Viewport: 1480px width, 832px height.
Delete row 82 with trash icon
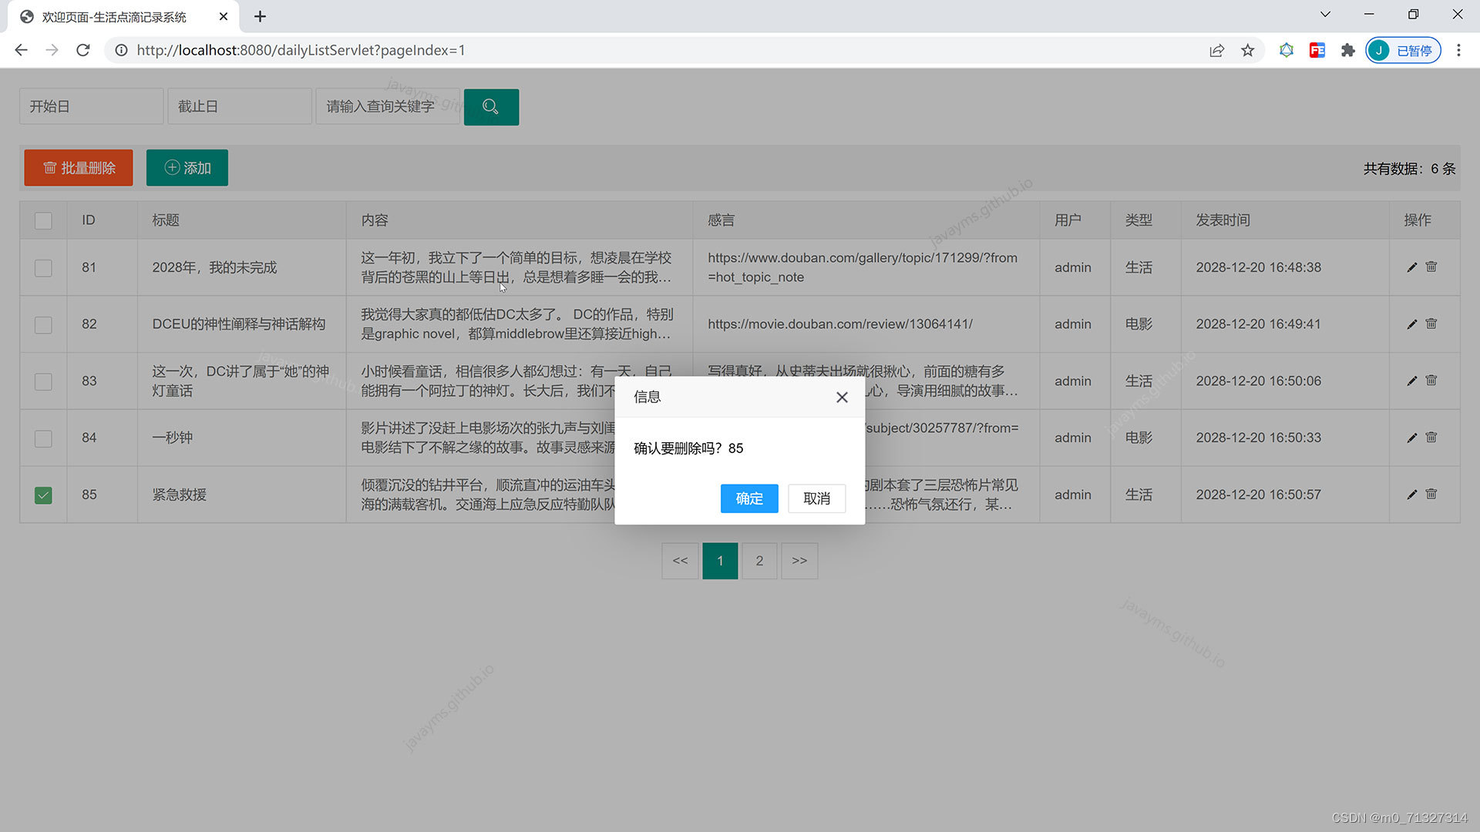click(1431, 324)
